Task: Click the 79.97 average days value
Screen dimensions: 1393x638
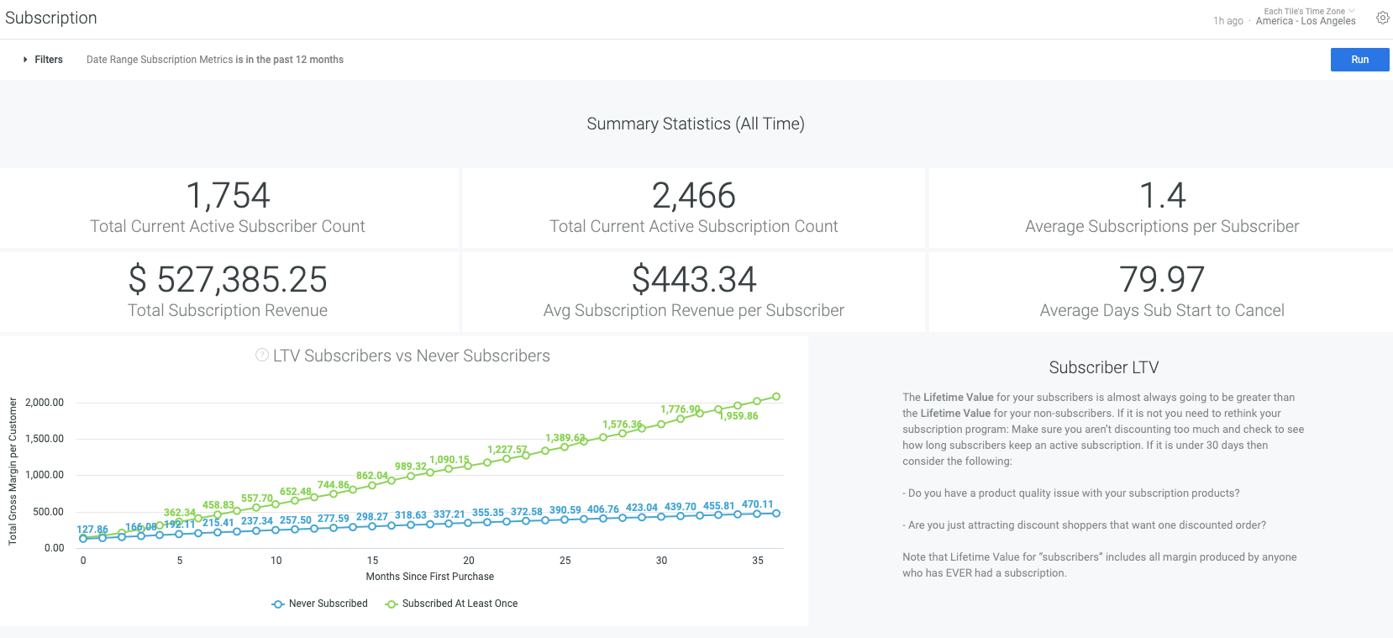Action: (x=1162, y=279)
